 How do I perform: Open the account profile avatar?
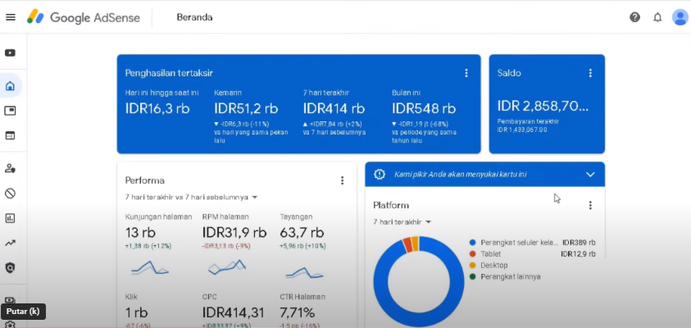click(x=680, y=17)
